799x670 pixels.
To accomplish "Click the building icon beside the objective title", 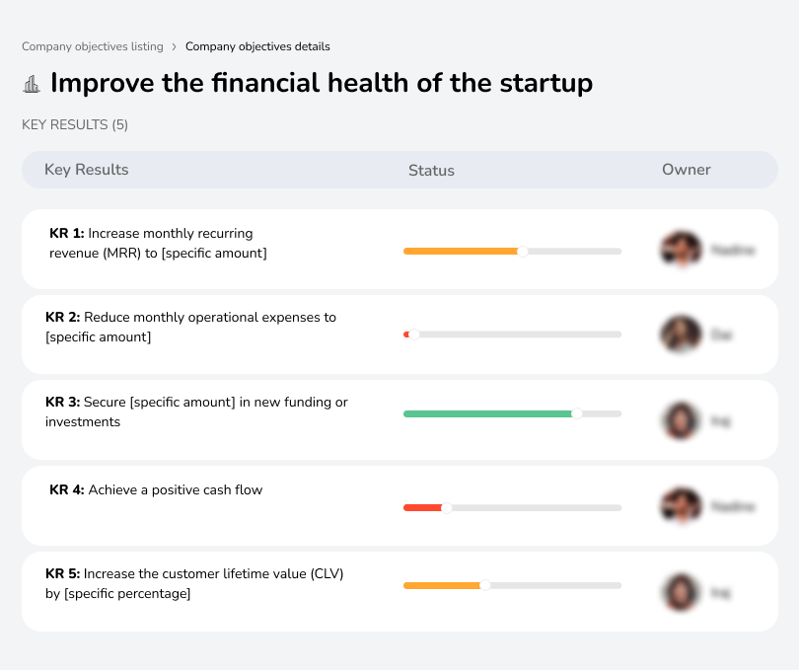I will pyautogui.click(x=32, y=83).
